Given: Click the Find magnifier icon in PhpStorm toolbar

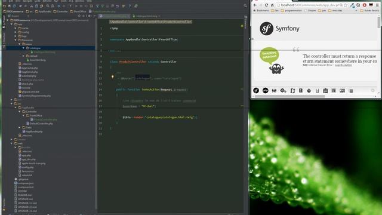Looking at the screenshot, I should tap(48, 6).
